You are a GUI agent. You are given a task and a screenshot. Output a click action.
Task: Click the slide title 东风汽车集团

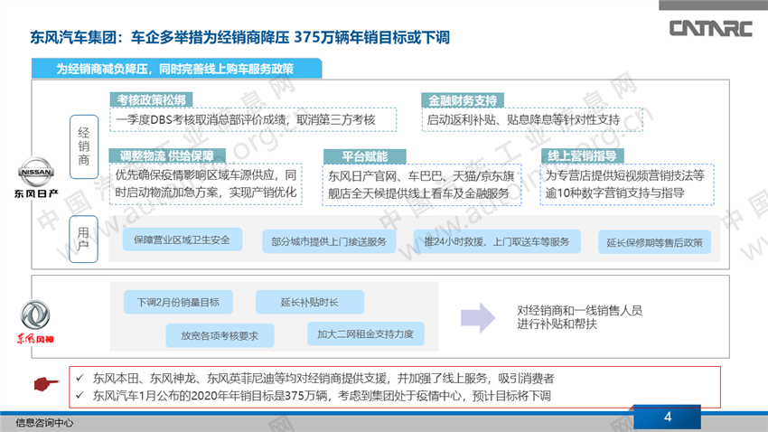tap(240, 38)
